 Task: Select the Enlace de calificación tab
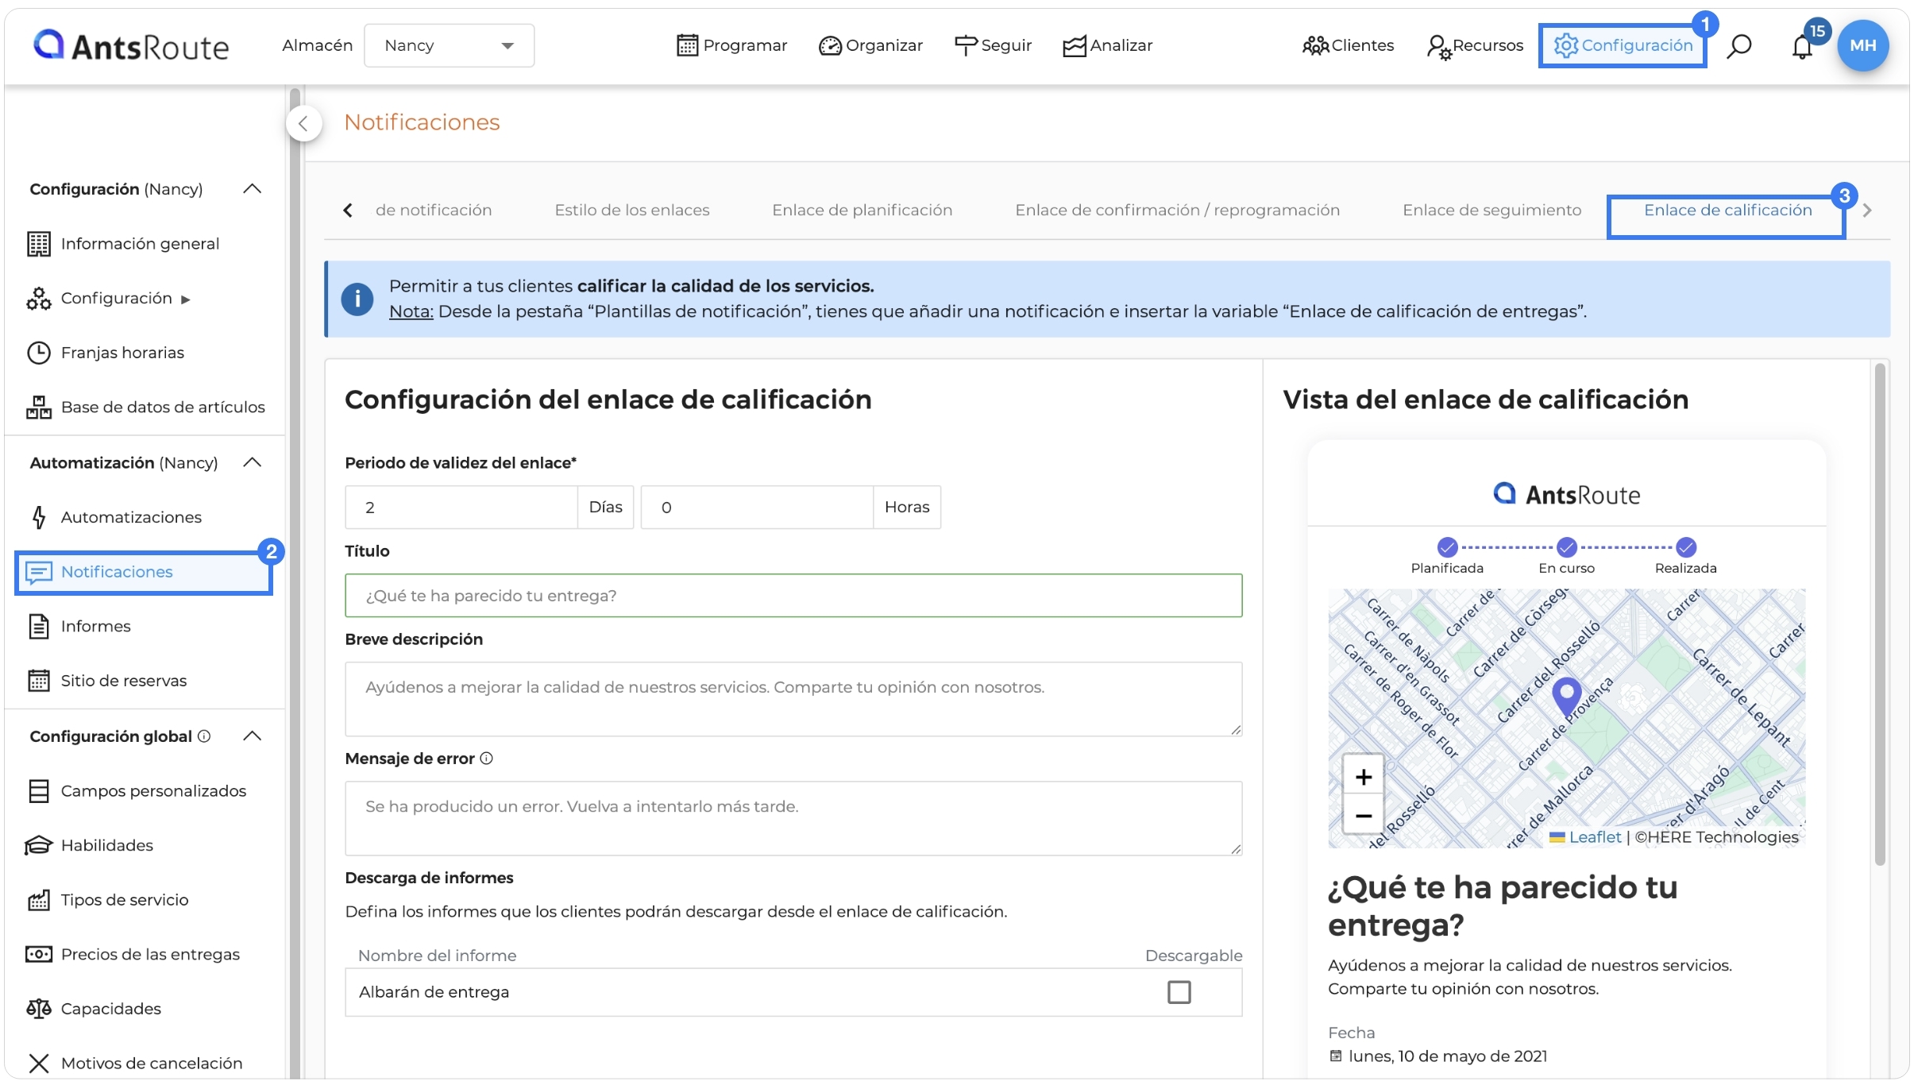pos(1728,210)
